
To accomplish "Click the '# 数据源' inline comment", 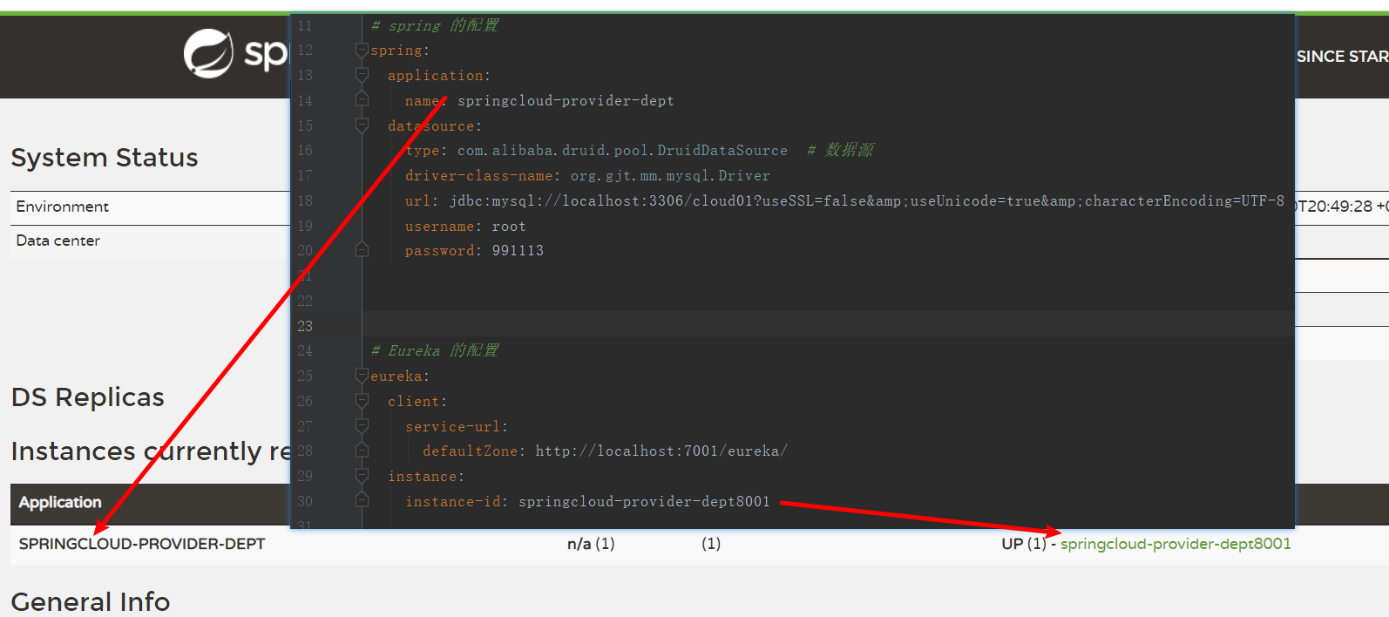I will [x=840, y=150].
